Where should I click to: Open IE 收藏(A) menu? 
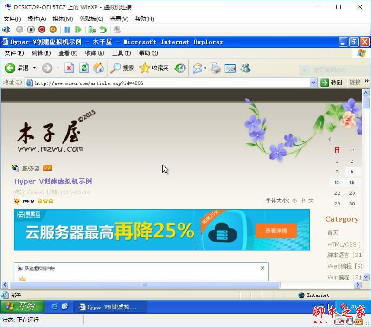tap(95, 53)
